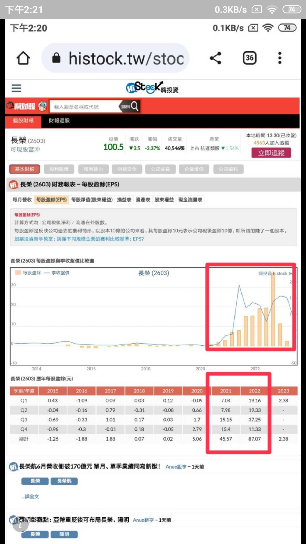Click the 嗨財報 logo in red bar
The width and height of the screenshot is (306, 544).
[27, 106]
